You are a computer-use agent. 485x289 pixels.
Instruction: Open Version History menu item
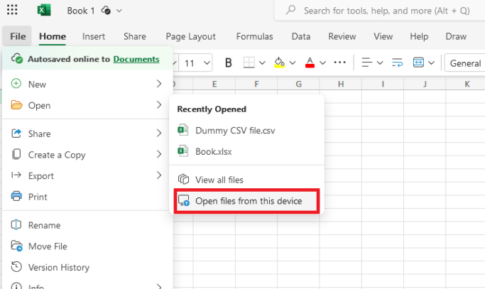(87, 267)
